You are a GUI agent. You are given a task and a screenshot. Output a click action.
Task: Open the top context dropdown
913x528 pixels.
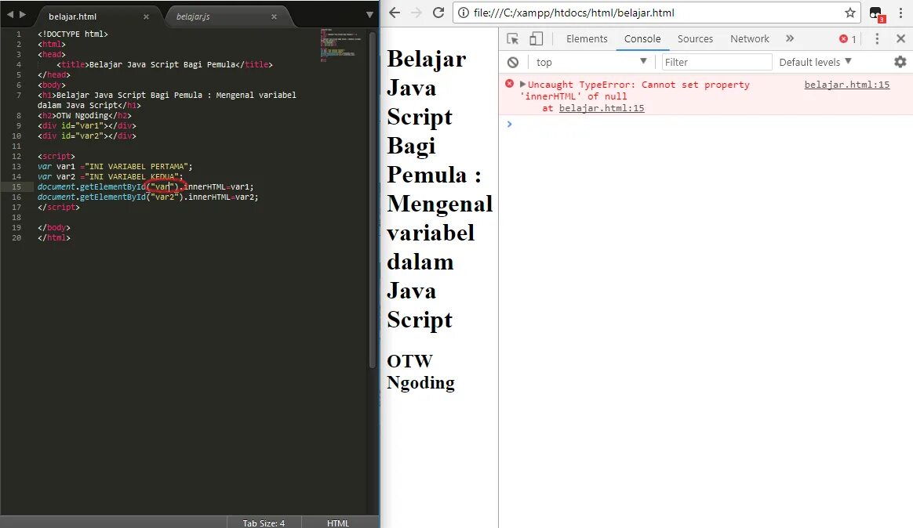click(591, 62)
